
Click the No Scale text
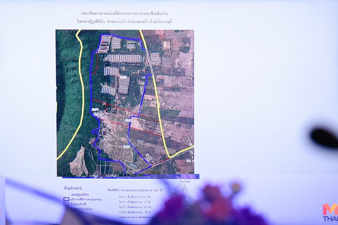[185, 182]
